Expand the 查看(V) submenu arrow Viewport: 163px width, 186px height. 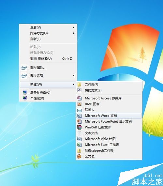73,27
